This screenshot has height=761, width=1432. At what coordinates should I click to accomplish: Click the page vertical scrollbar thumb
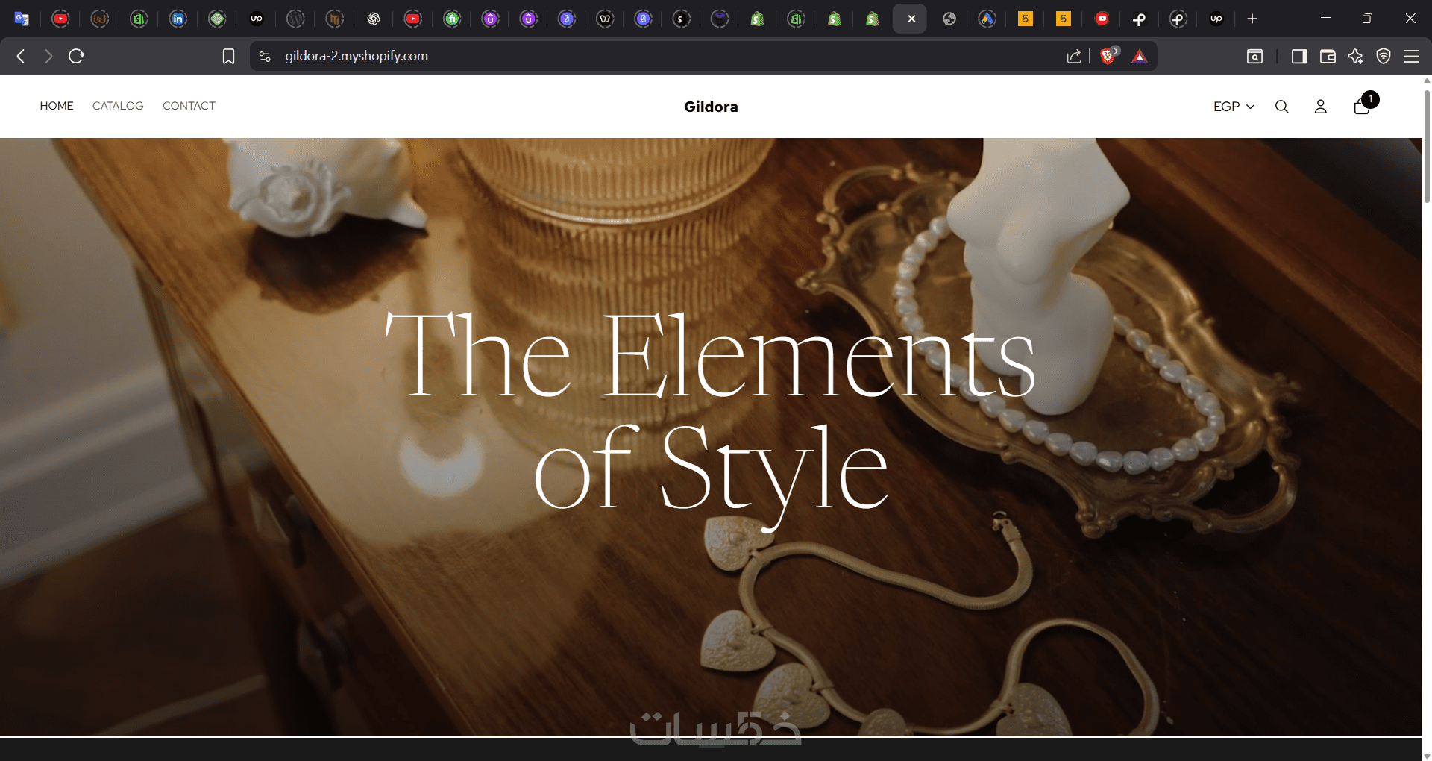point(1427,145)
